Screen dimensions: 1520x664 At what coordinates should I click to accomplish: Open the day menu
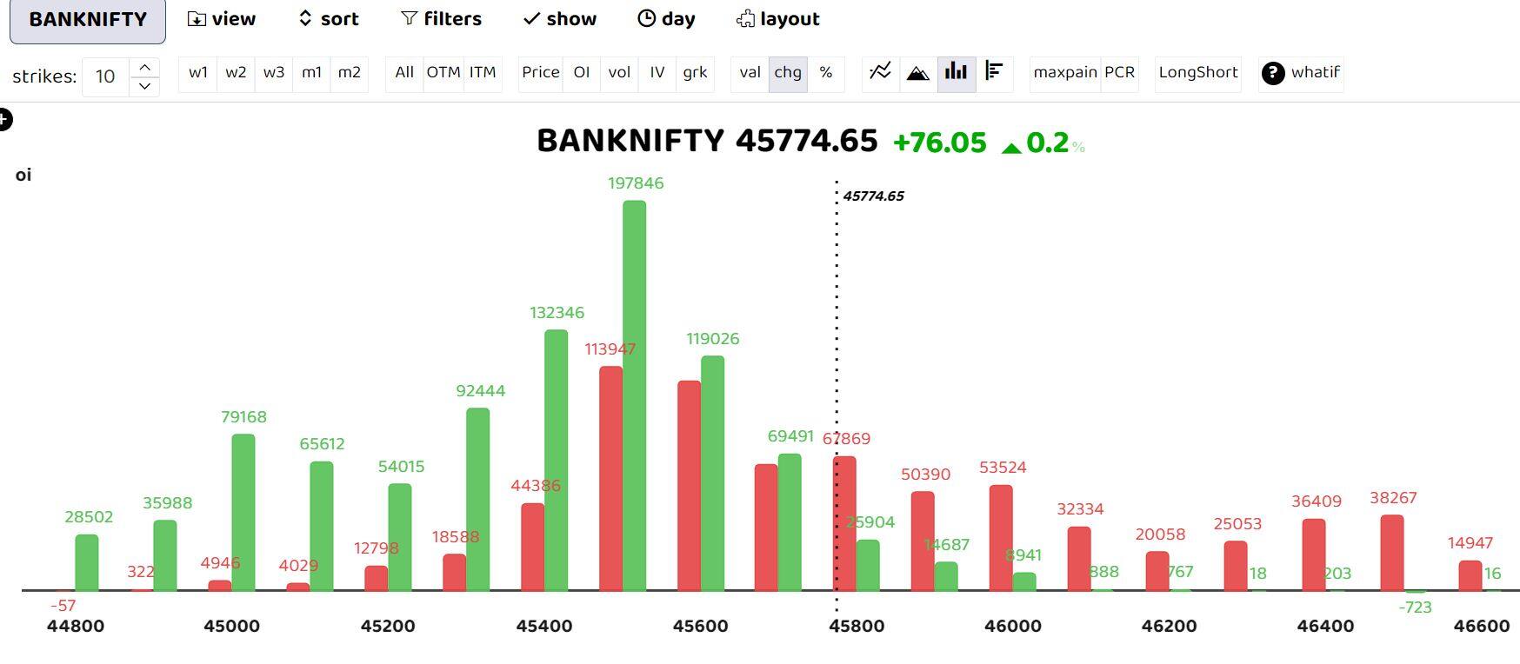666,19
